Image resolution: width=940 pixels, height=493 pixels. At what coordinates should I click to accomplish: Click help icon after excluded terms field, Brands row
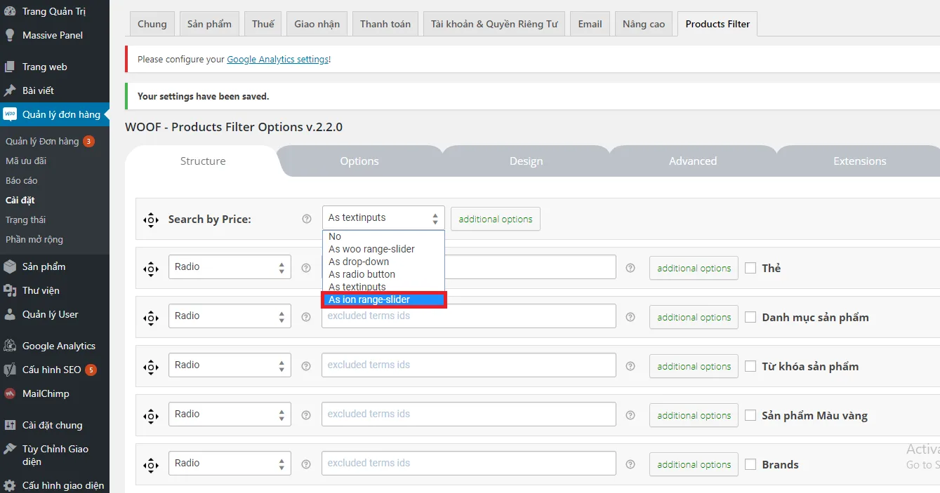630,464
